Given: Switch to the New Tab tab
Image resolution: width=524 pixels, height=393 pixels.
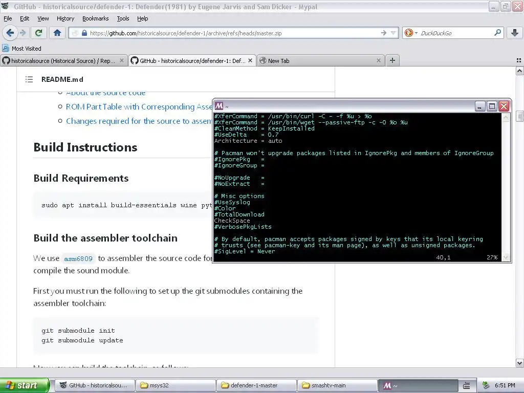Looking at the screenshot, I should coord(320,60).
